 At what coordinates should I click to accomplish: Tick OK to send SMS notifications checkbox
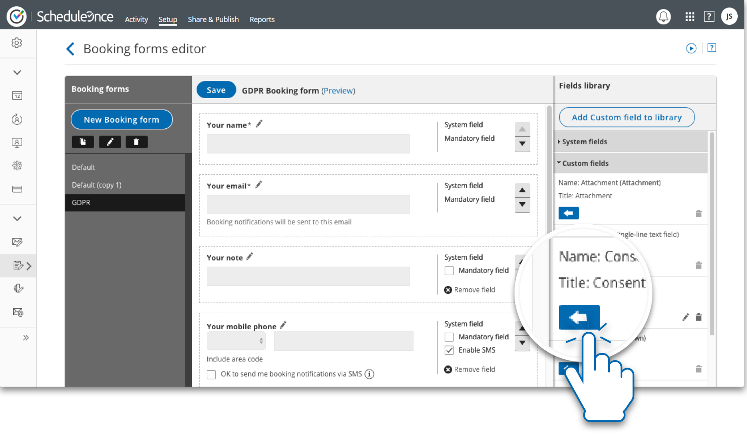coord(211,374)
